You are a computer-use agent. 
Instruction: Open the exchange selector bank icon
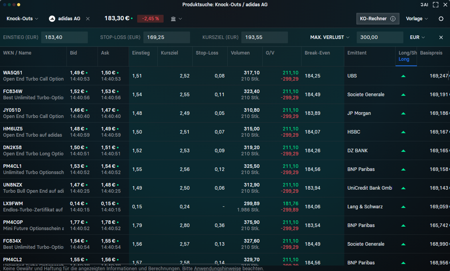tap(173, 18)
